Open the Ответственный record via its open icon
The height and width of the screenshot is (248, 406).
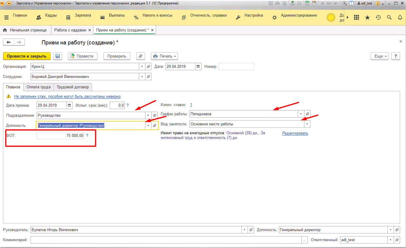(398, 240)
